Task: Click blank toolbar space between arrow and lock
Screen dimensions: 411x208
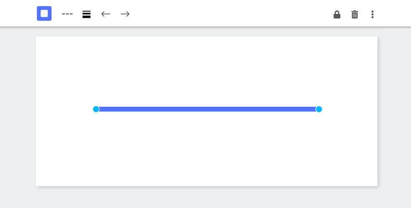Action: pyautogui.click(x=231, y=13)
